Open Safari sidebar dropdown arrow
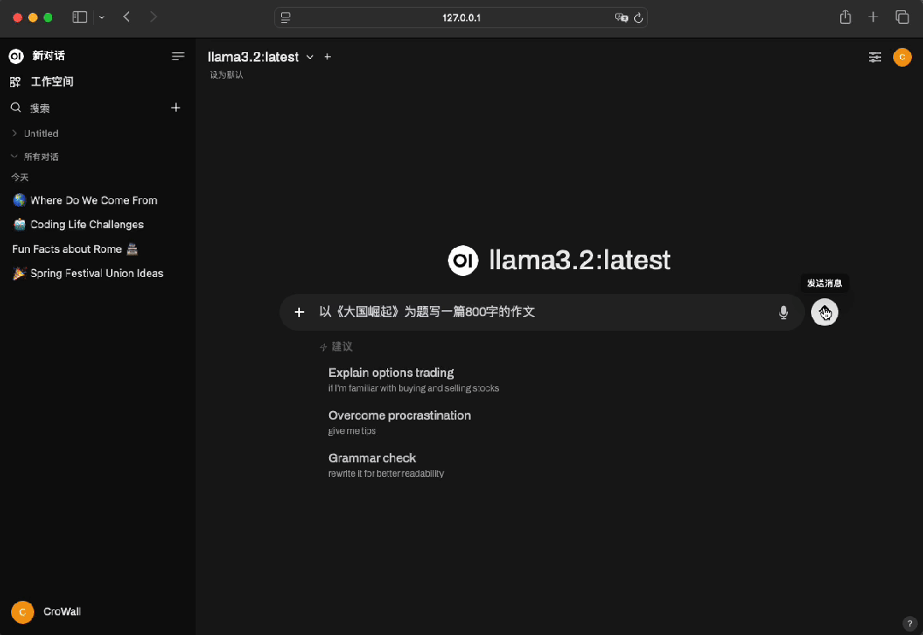 102,18
